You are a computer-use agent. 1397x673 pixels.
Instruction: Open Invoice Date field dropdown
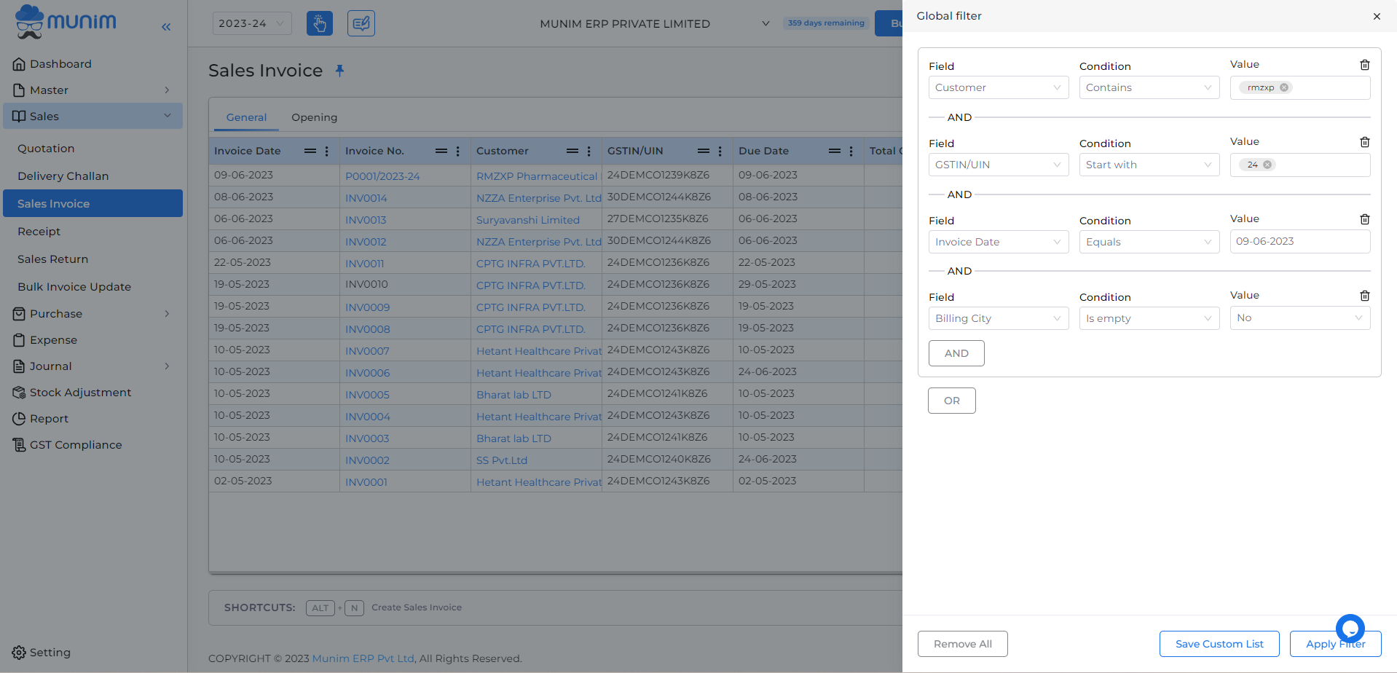999,242
